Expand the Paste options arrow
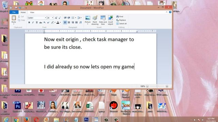This screenshot has width=218, height=122. [14, 24]
